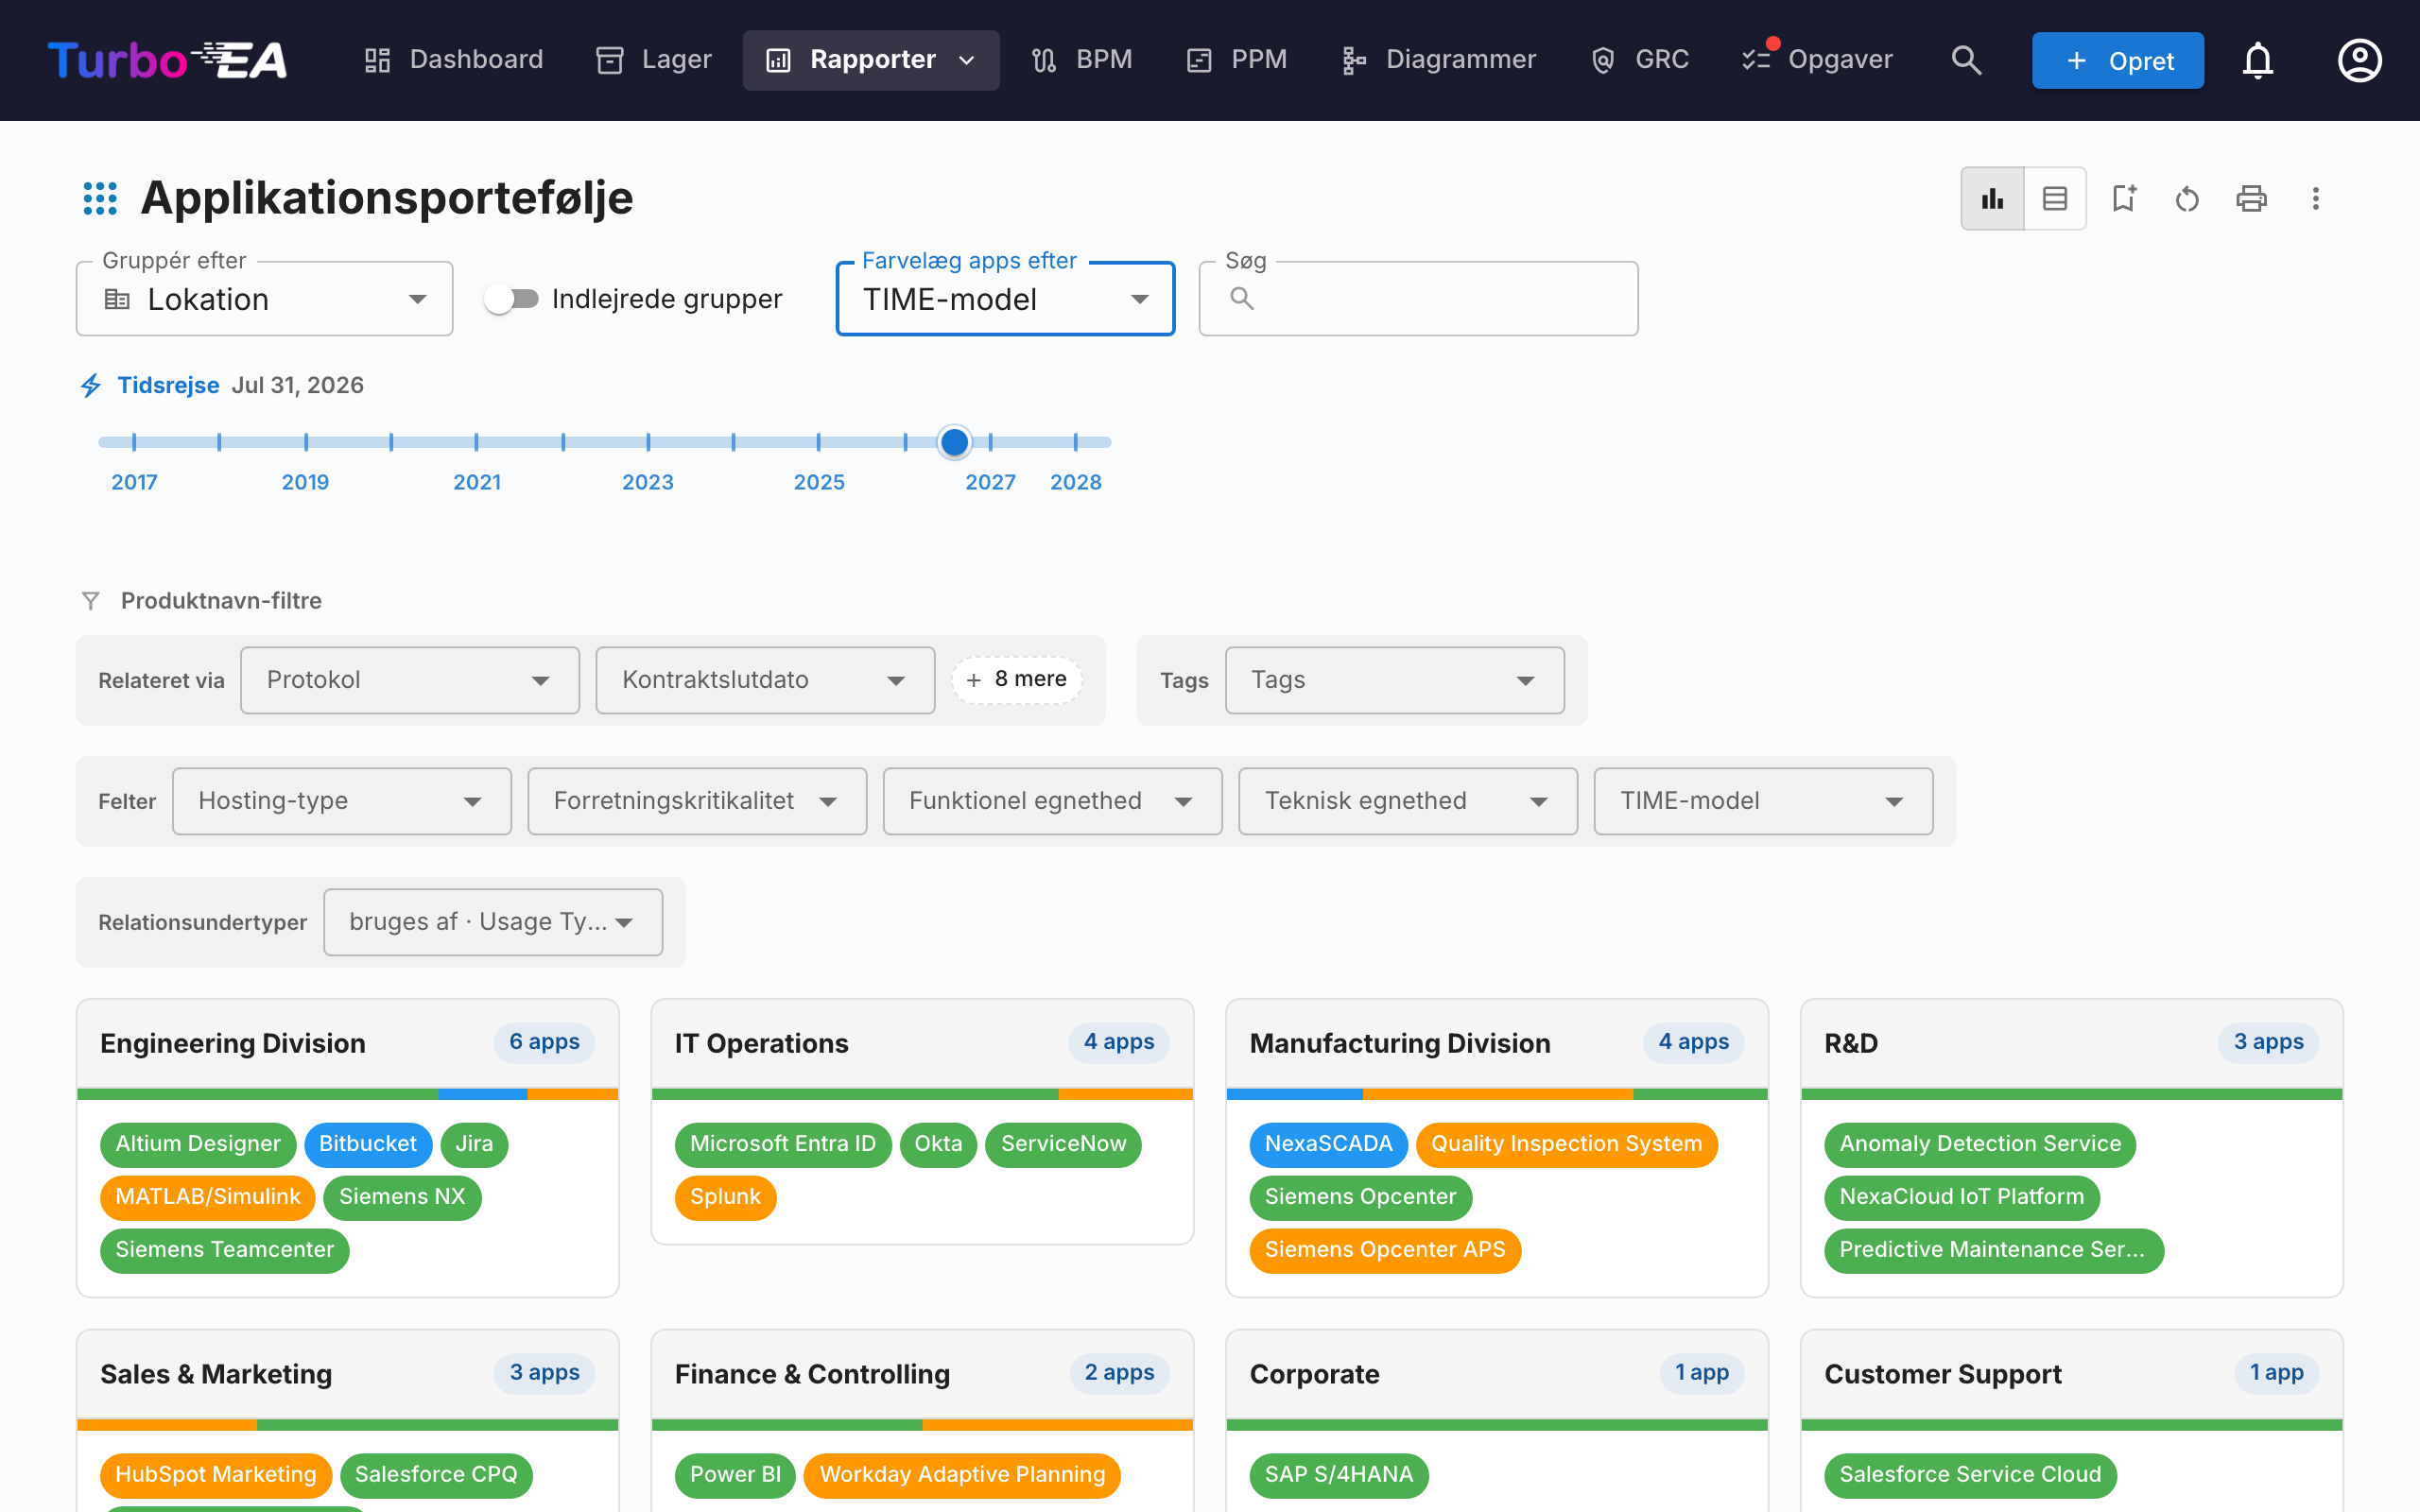Show 8 mere filters
This screenshot has height=1512, width=2420.
1017,680
